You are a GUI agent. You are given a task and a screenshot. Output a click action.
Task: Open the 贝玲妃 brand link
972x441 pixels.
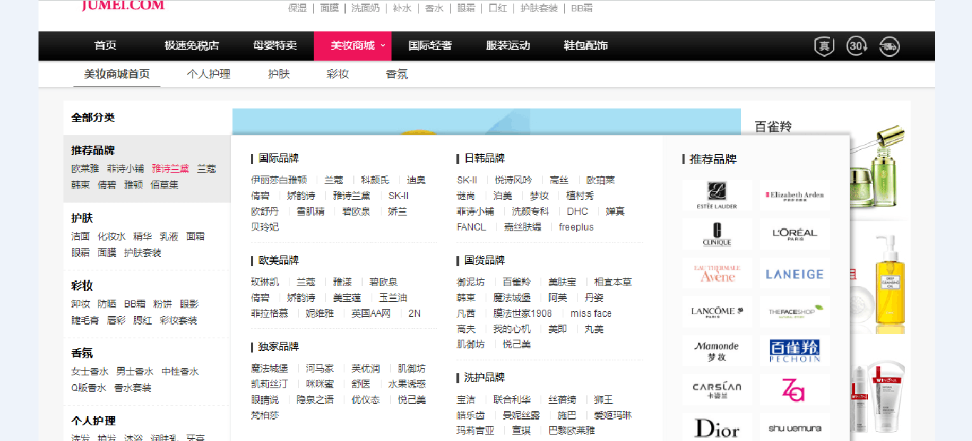tap(265, 227)
